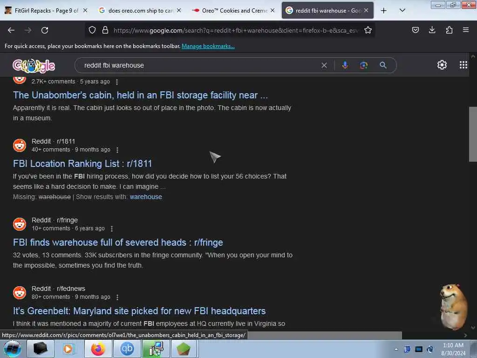477x358 pixels.
Task: Click the system clock showing 1:10 AM
Action: coord(453,345)
